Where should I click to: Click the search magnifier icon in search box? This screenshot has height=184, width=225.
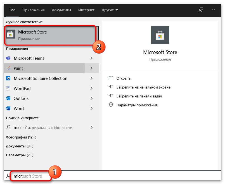coord(8,176)
